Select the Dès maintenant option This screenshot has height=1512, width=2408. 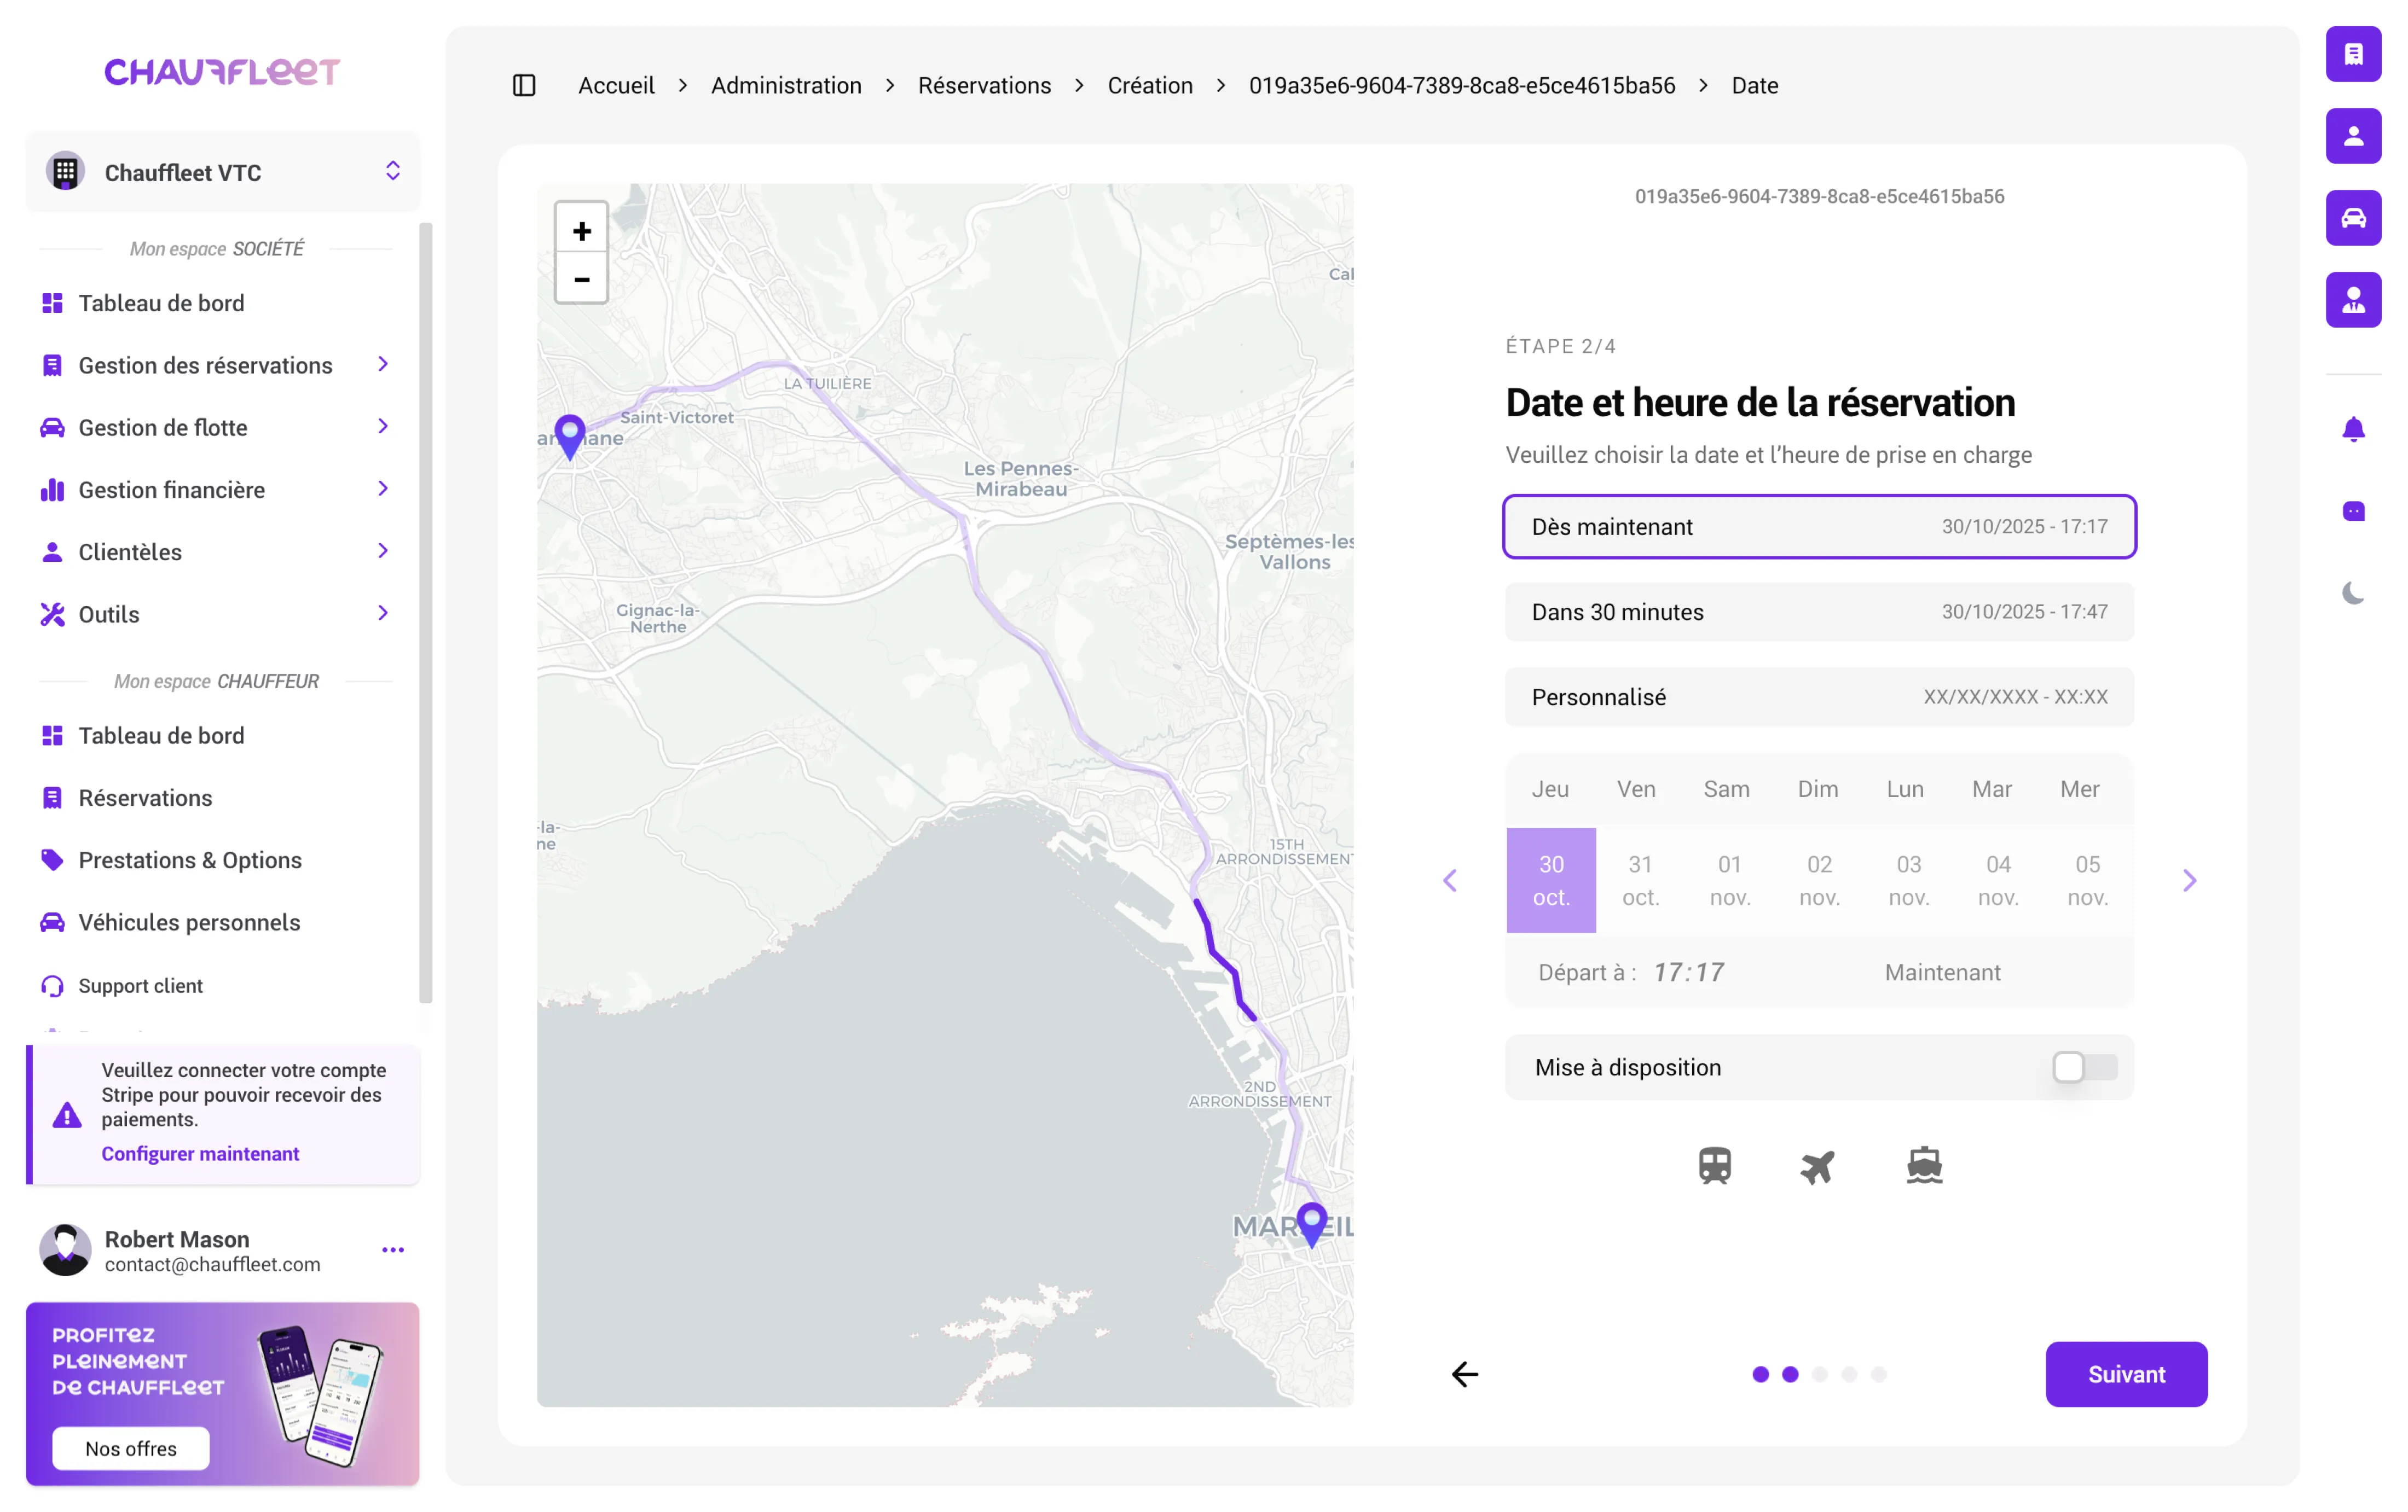pos(1818,527)
